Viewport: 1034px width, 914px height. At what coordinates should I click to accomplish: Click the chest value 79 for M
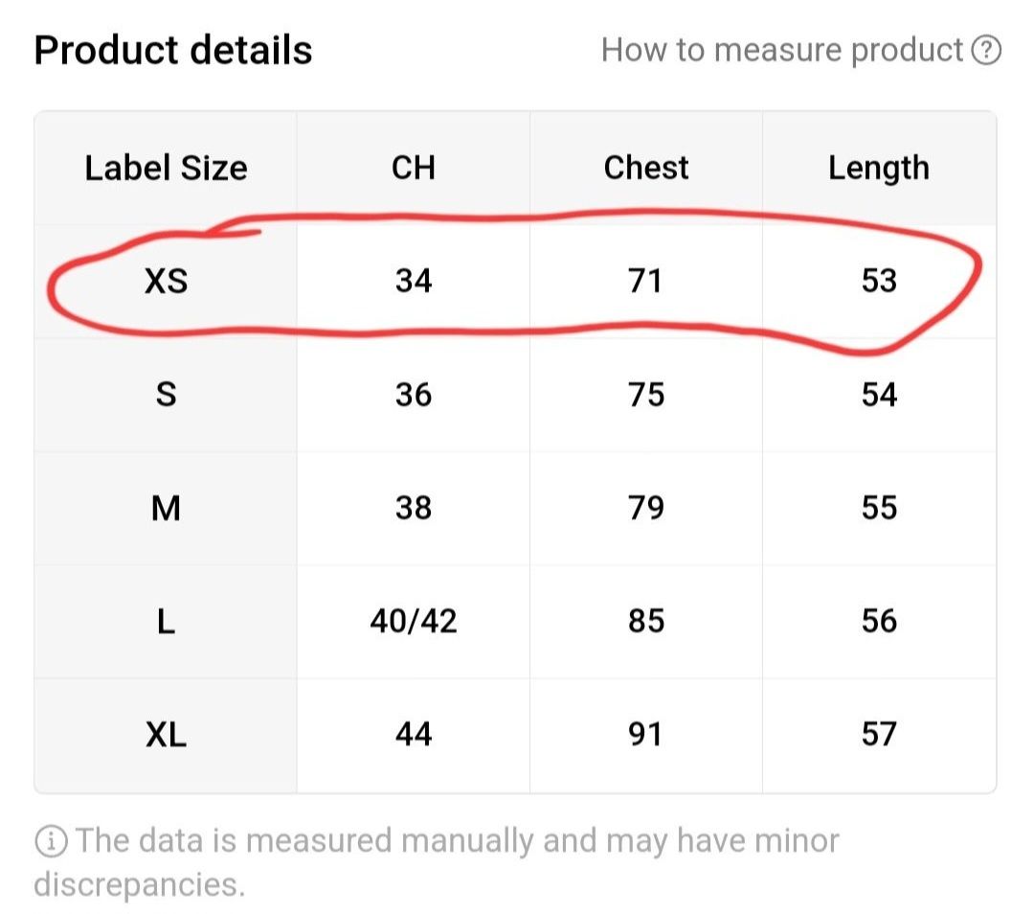(x=646, y=508)
